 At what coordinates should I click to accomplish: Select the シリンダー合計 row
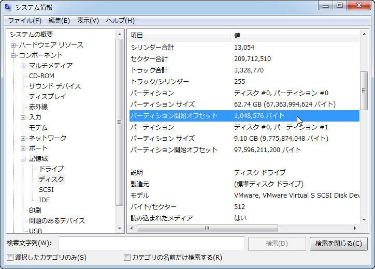coord(244,47)
